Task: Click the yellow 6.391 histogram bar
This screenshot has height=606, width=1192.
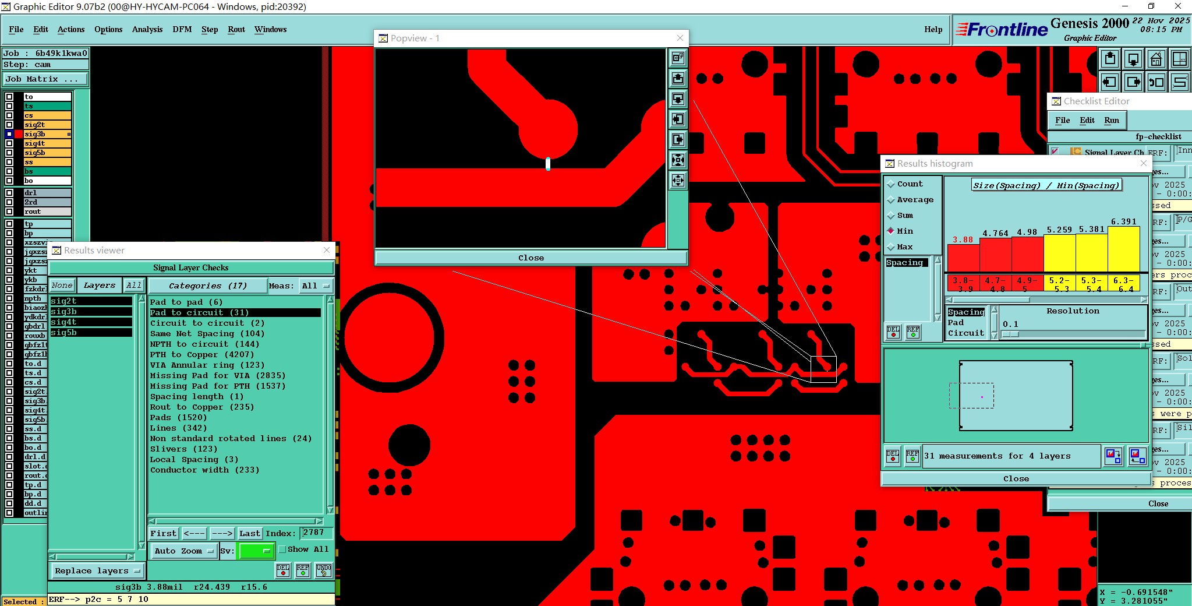Action: 1124,249
